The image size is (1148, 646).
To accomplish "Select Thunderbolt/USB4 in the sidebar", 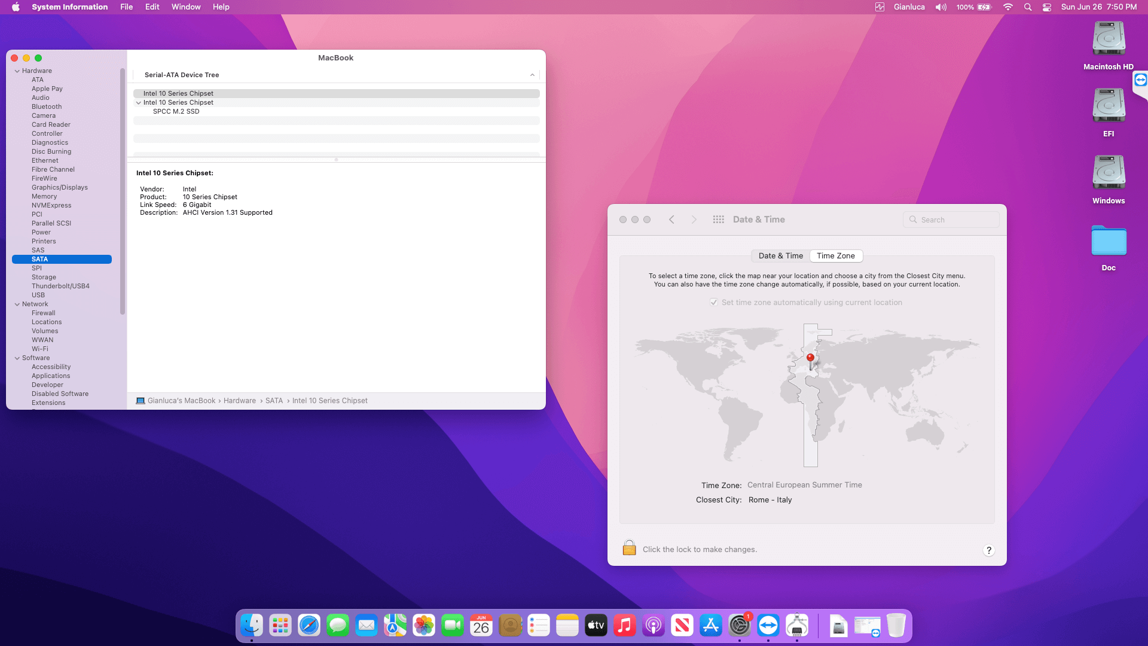I will 60,286.
